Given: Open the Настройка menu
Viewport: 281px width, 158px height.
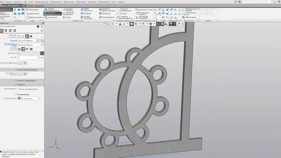Looking at the screenshot, I should pyautogui.click(x=92, y=2).
